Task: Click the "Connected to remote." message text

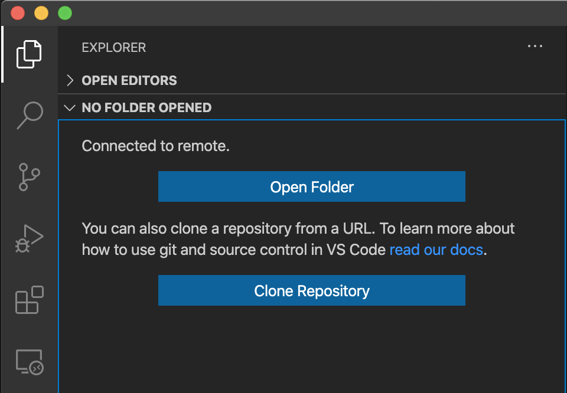Action: (155, 146)
